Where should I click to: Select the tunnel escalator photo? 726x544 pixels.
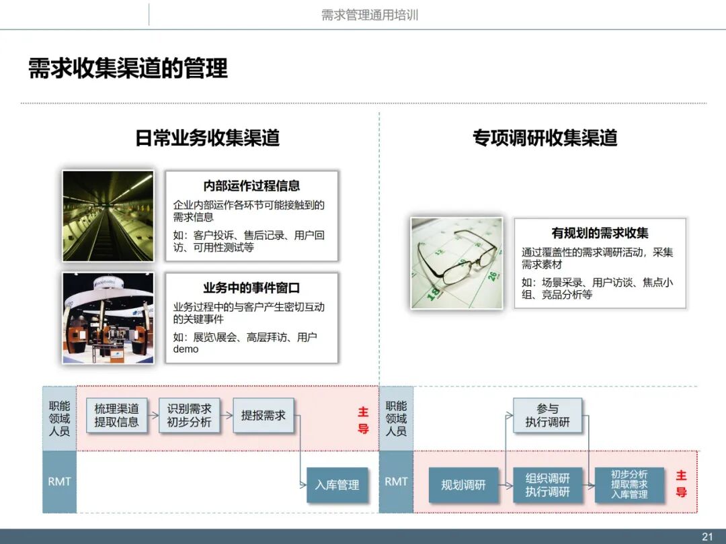tap(108, 216)
